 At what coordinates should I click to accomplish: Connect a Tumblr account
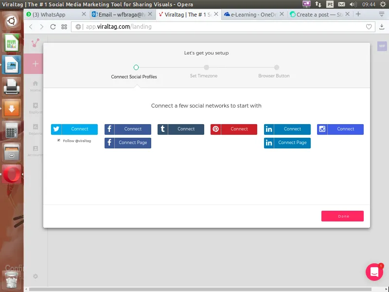181,129
